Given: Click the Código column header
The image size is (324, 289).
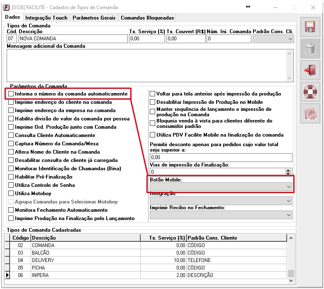Looking at the screenshot, I should point(20,238).
